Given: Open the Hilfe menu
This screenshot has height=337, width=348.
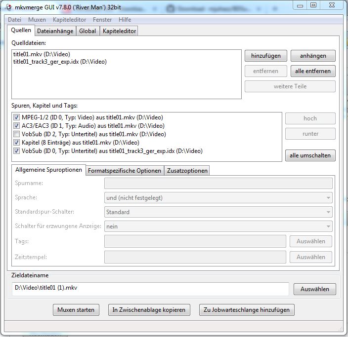Looking at the screenshot, I should coord(125,20).
